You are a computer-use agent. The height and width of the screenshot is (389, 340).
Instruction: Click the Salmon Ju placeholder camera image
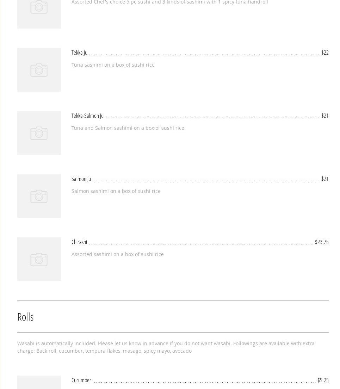pyautogui.click(x=39, y=196)
